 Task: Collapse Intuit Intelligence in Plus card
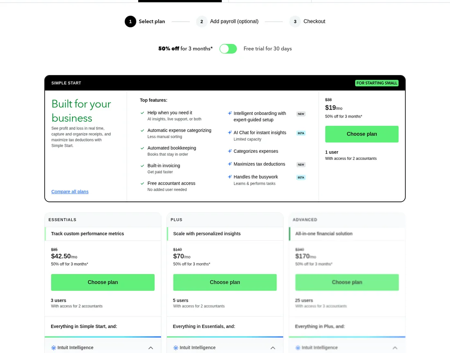tap(273, 348)
